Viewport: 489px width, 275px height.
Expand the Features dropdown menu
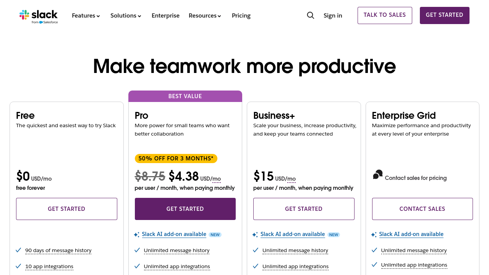86,16
